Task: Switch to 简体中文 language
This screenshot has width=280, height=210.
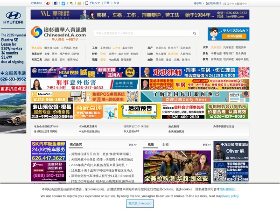Action: [229, 4]
